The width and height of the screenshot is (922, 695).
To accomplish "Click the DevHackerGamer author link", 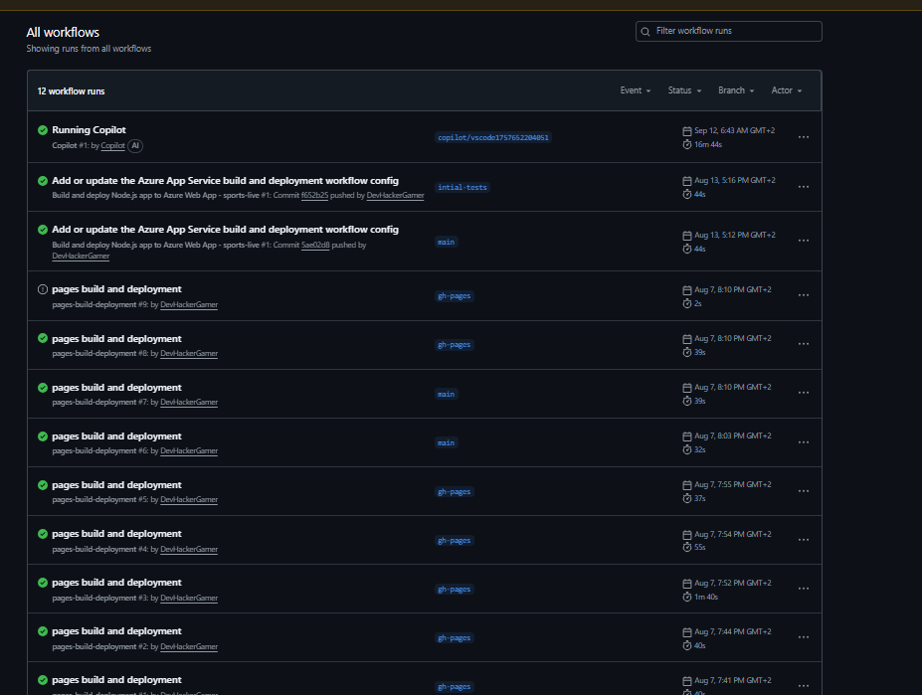I will point(395,195).
